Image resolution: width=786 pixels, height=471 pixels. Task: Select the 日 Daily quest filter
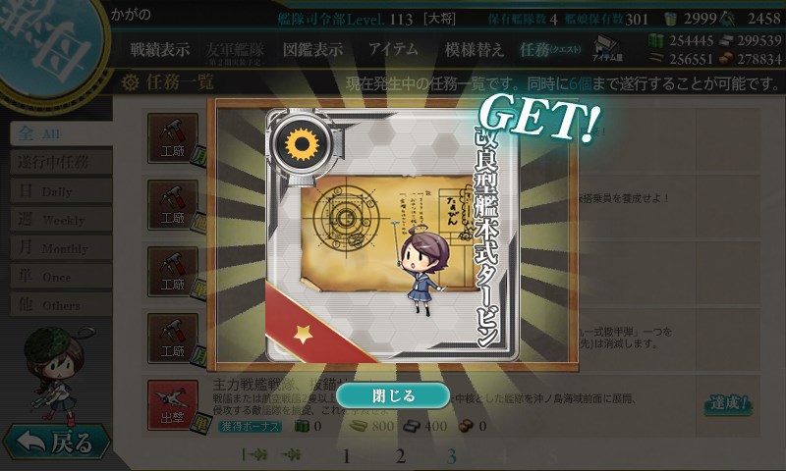[61, 190]
